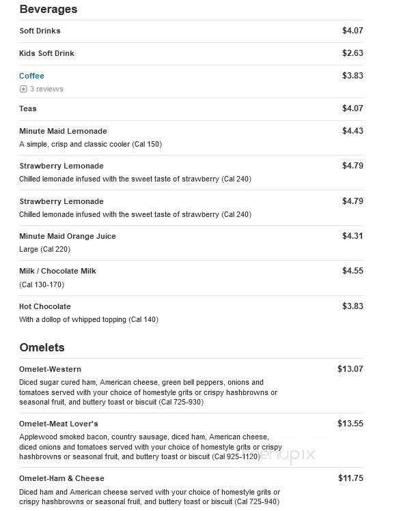Viewport: 401px width, 511px height.
Task: Click the Beverages section heading
Action: [49, 9]
